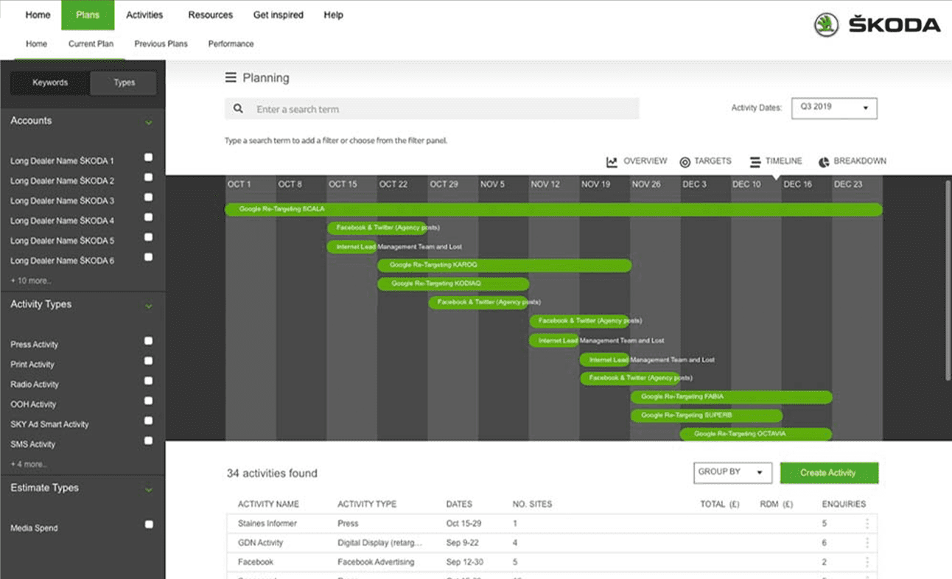Open the GROUP BY dropdown
The width and height of the screenshot is (952, 579).
click(732, 472)
